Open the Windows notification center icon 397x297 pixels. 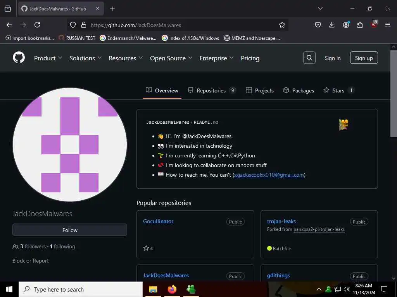coord(384,289)
